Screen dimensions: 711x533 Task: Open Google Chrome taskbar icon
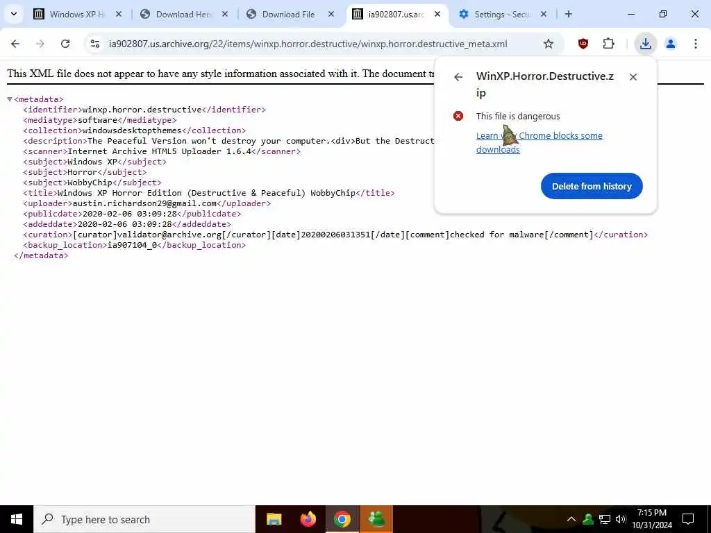tap(342, 519)
